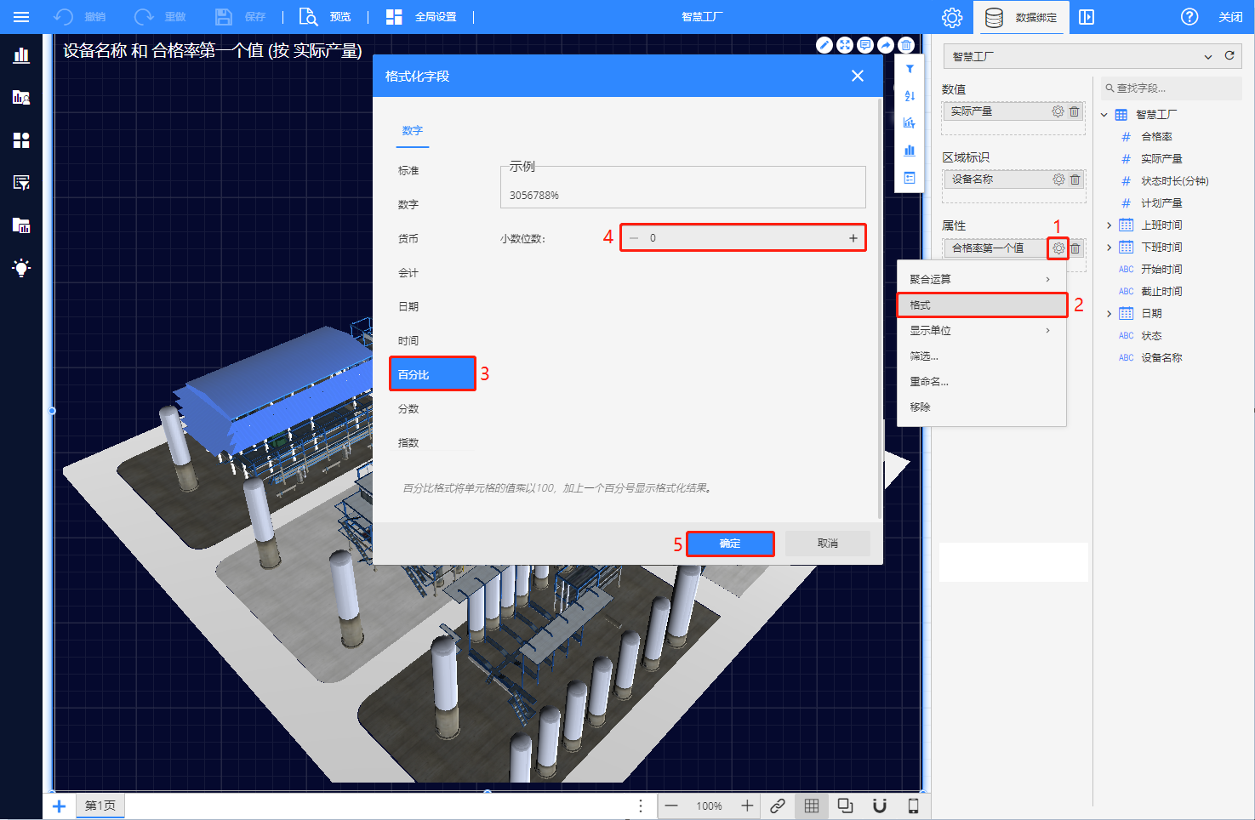Toggle the grid display in bottom bar
This screenshot has height=820, width=1255.
click(x=812, y=806)
